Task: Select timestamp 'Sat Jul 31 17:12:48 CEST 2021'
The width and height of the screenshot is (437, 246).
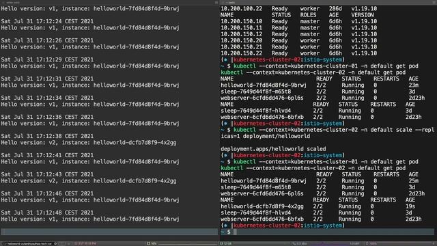Action: pos(47,213)
